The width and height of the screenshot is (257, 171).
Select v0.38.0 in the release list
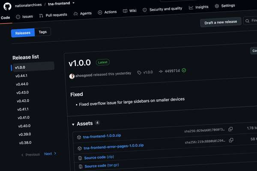click(x=25, y=142)
